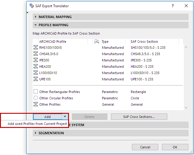Expand the Segmentation section

point(36,133)
